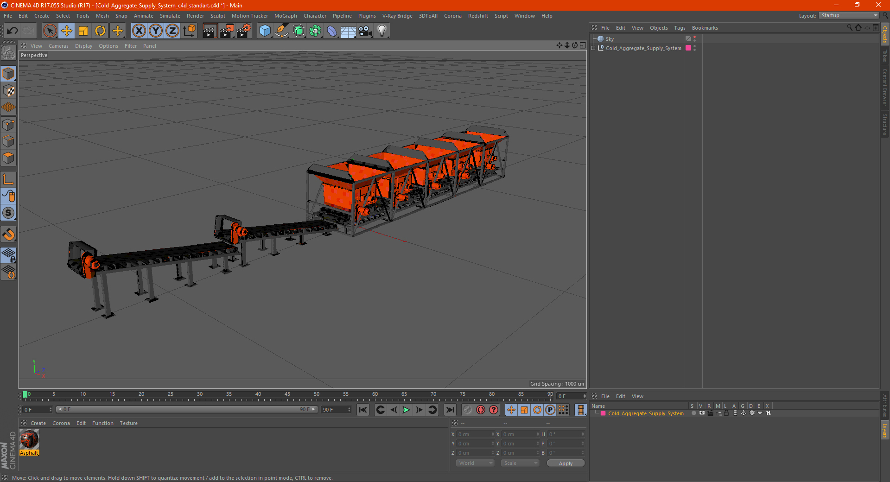
Task: Render the active view
Action: tap(210, 31)
